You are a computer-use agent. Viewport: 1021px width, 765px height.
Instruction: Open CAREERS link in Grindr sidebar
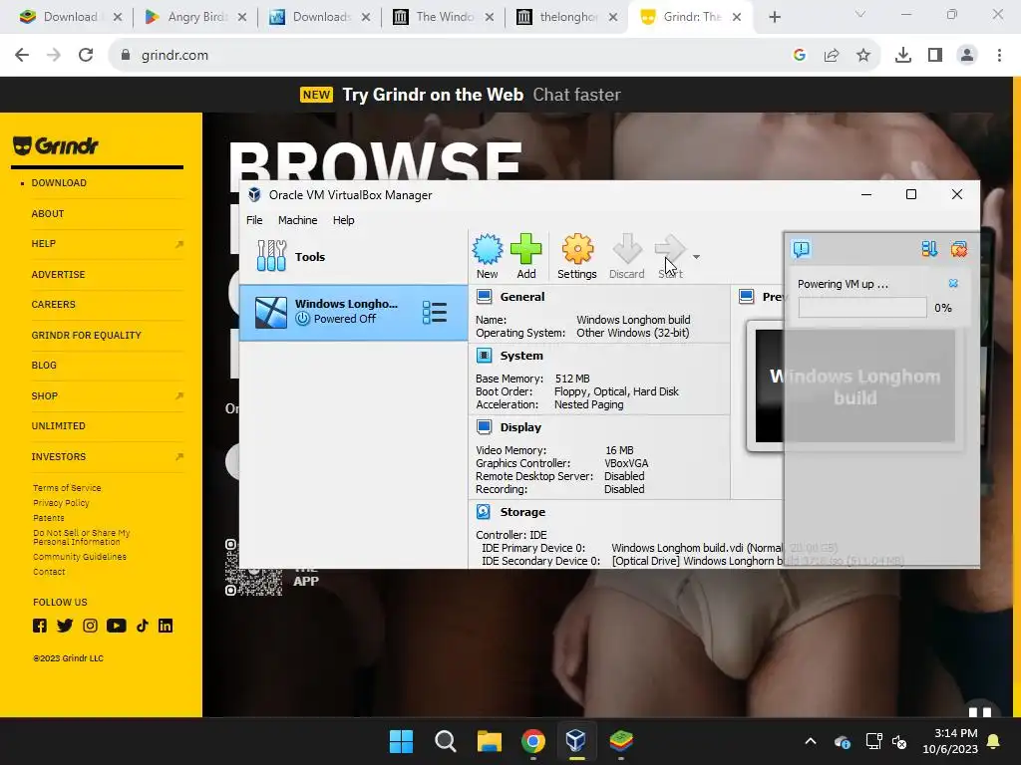pyautogui.click(x=54, y=304)
